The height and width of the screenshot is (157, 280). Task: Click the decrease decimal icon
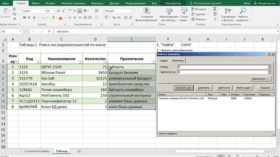click(130, 17)
